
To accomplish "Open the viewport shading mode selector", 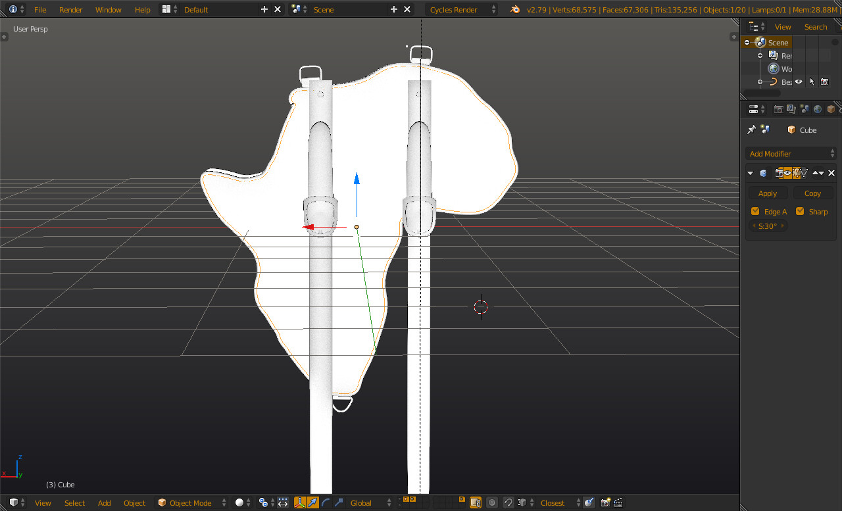I will click(x=243, y=502).
